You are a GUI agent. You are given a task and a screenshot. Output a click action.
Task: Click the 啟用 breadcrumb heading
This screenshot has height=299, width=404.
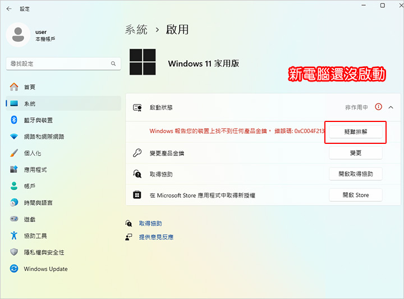point(177,29)
